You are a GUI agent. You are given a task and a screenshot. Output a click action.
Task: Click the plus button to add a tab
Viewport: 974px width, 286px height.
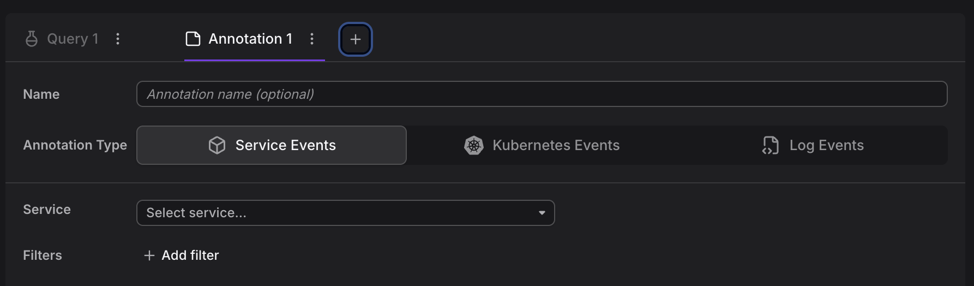tap(356, 39)
